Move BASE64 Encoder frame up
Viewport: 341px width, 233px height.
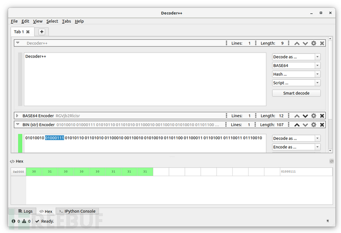coord(297,116)
